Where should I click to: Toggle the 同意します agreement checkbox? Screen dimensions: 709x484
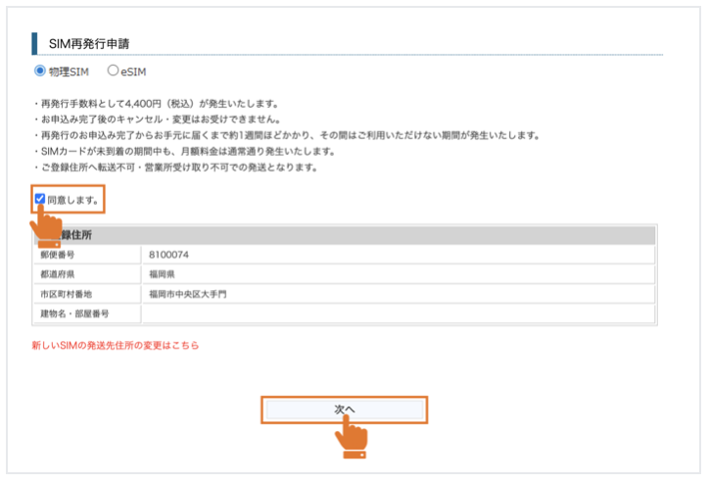[x=40, y=199]
